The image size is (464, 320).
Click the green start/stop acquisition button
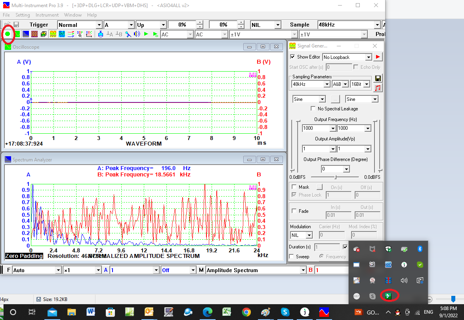(x=8, y=34)
